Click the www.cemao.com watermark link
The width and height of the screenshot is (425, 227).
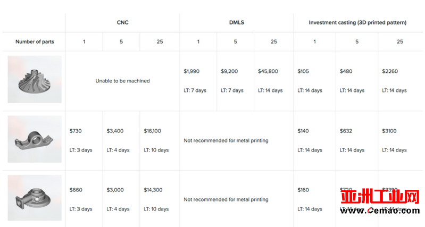coord(380,211)
